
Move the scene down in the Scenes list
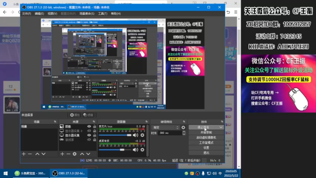coord(43,154)
